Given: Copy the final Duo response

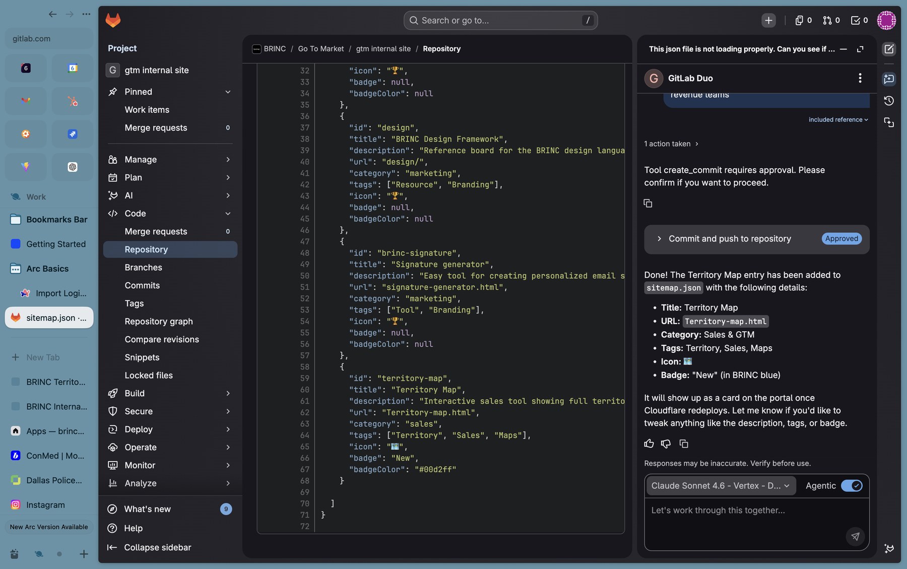Looking at the screenshot, I should point(684,444).
